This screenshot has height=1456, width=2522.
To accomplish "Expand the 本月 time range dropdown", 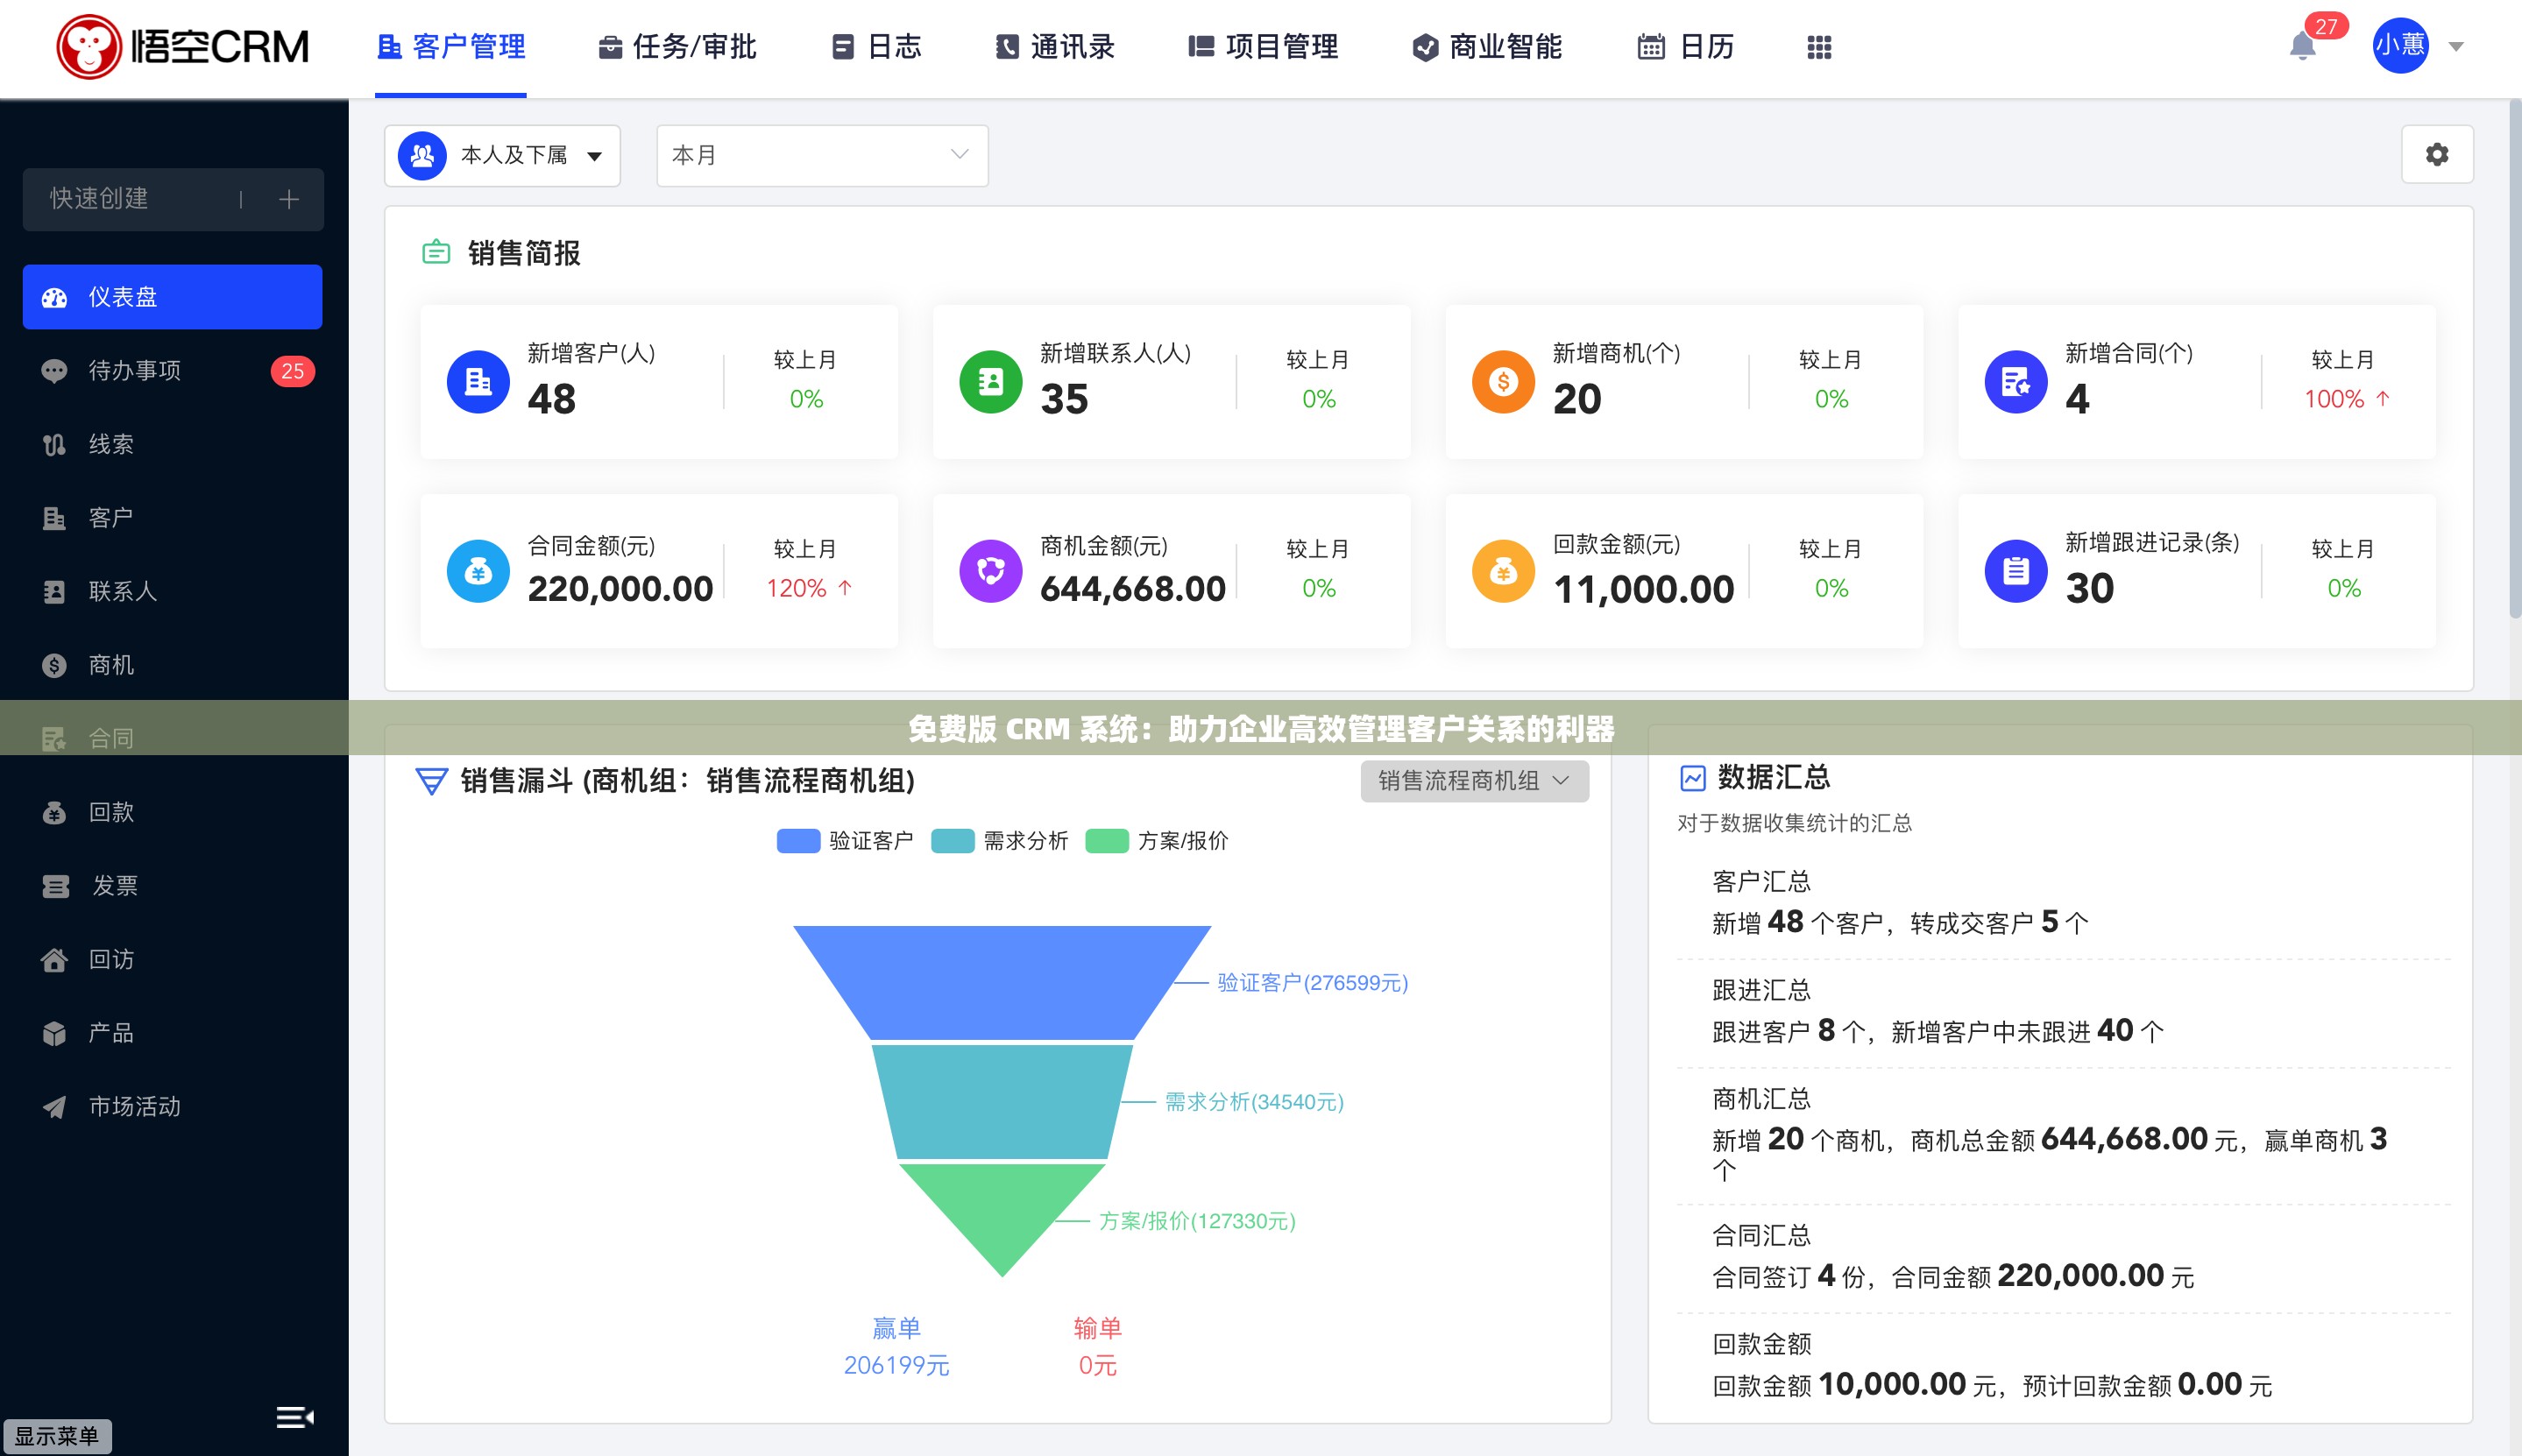I will tap(820, 155).
